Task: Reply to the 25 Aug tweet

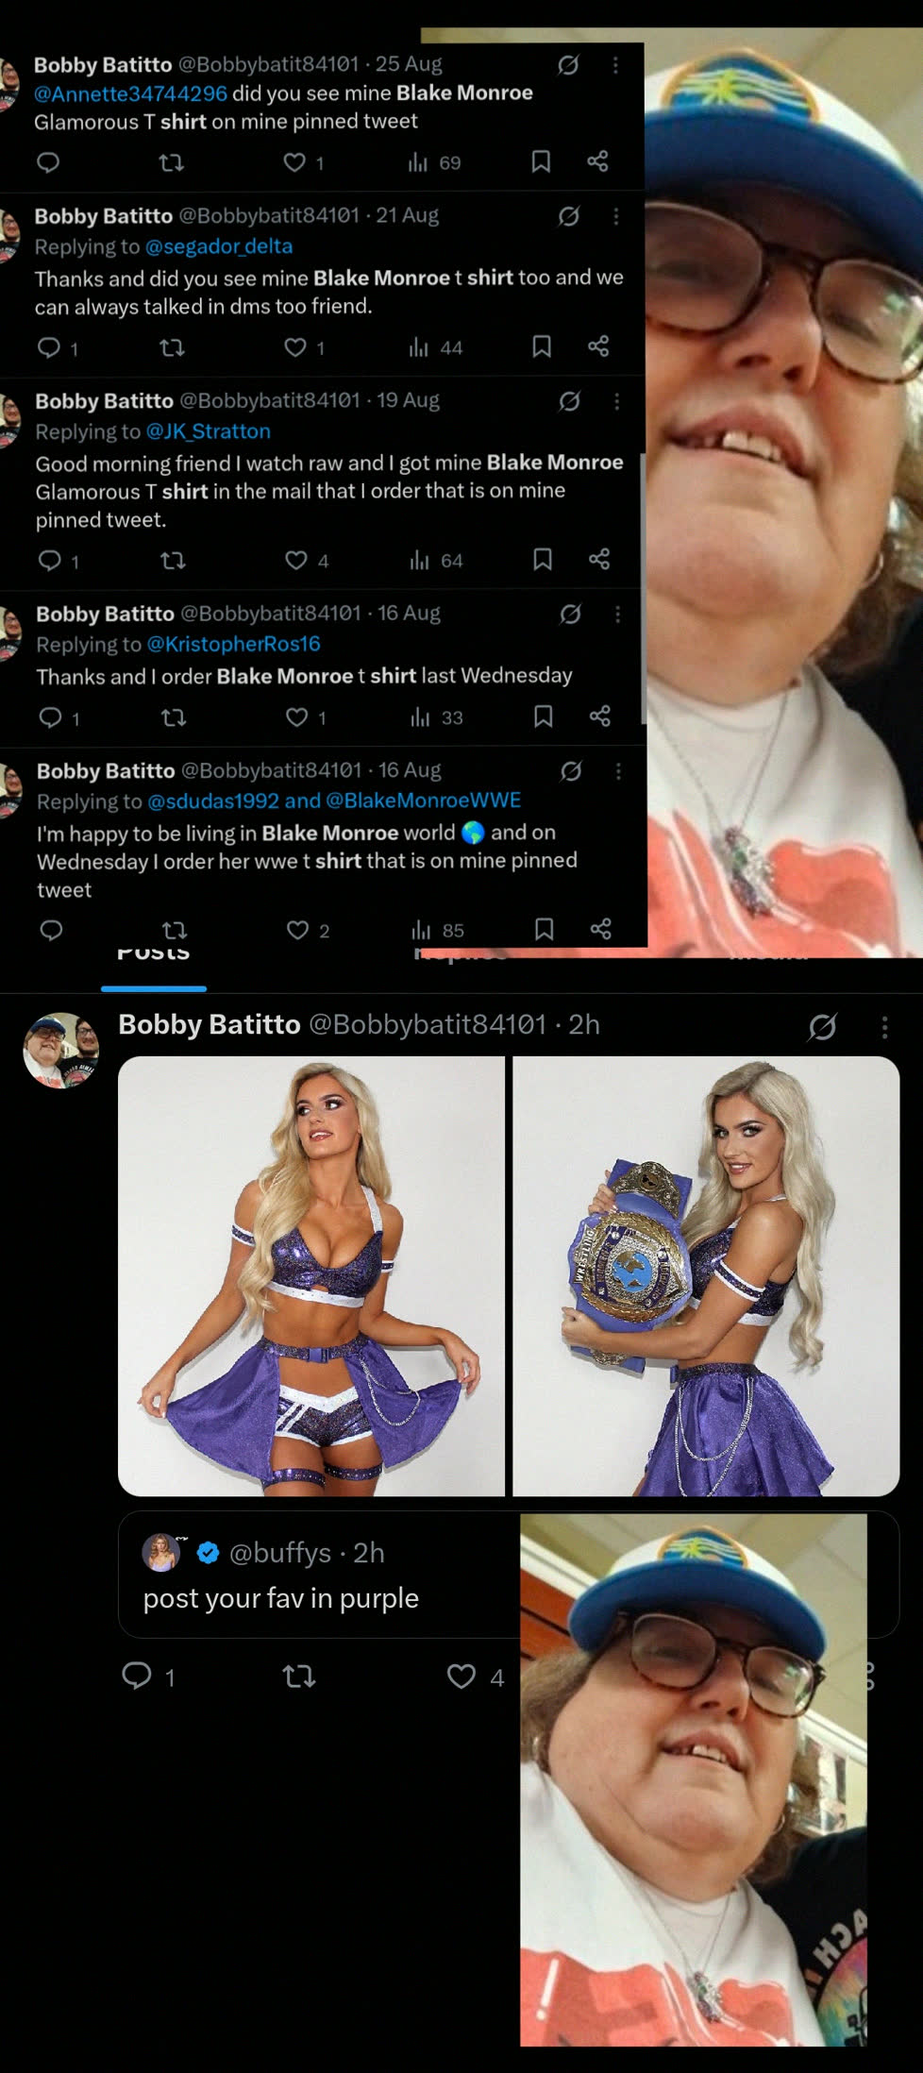Action: (48, 162)
